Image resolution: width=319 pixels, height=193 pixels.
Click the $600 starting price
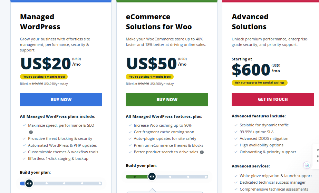point(251,70)
